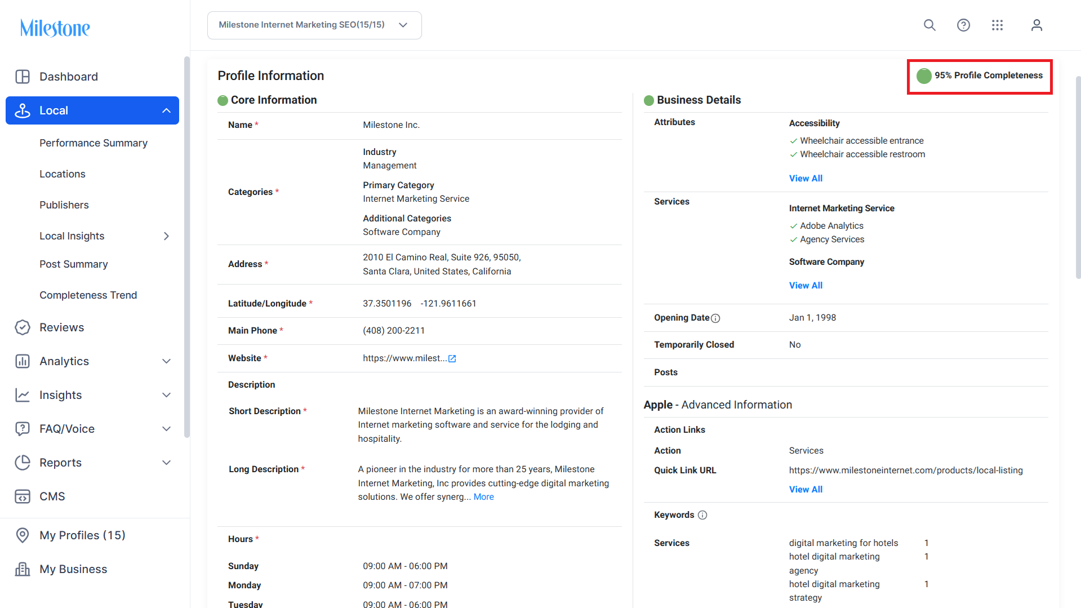Click the Analytics chart icon
The image size is (1081, 608).
[23, 361]
